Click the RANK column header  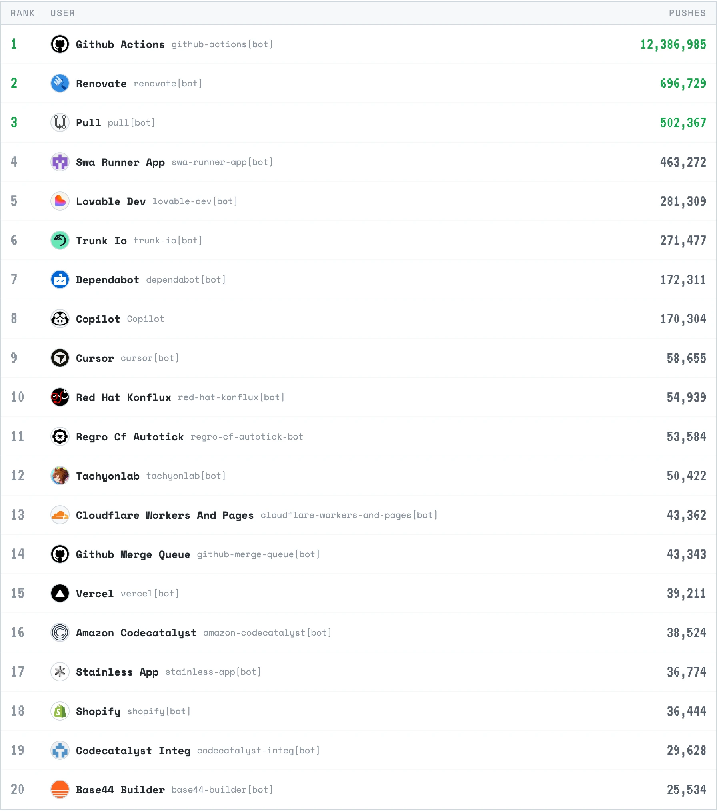[22, 13]
